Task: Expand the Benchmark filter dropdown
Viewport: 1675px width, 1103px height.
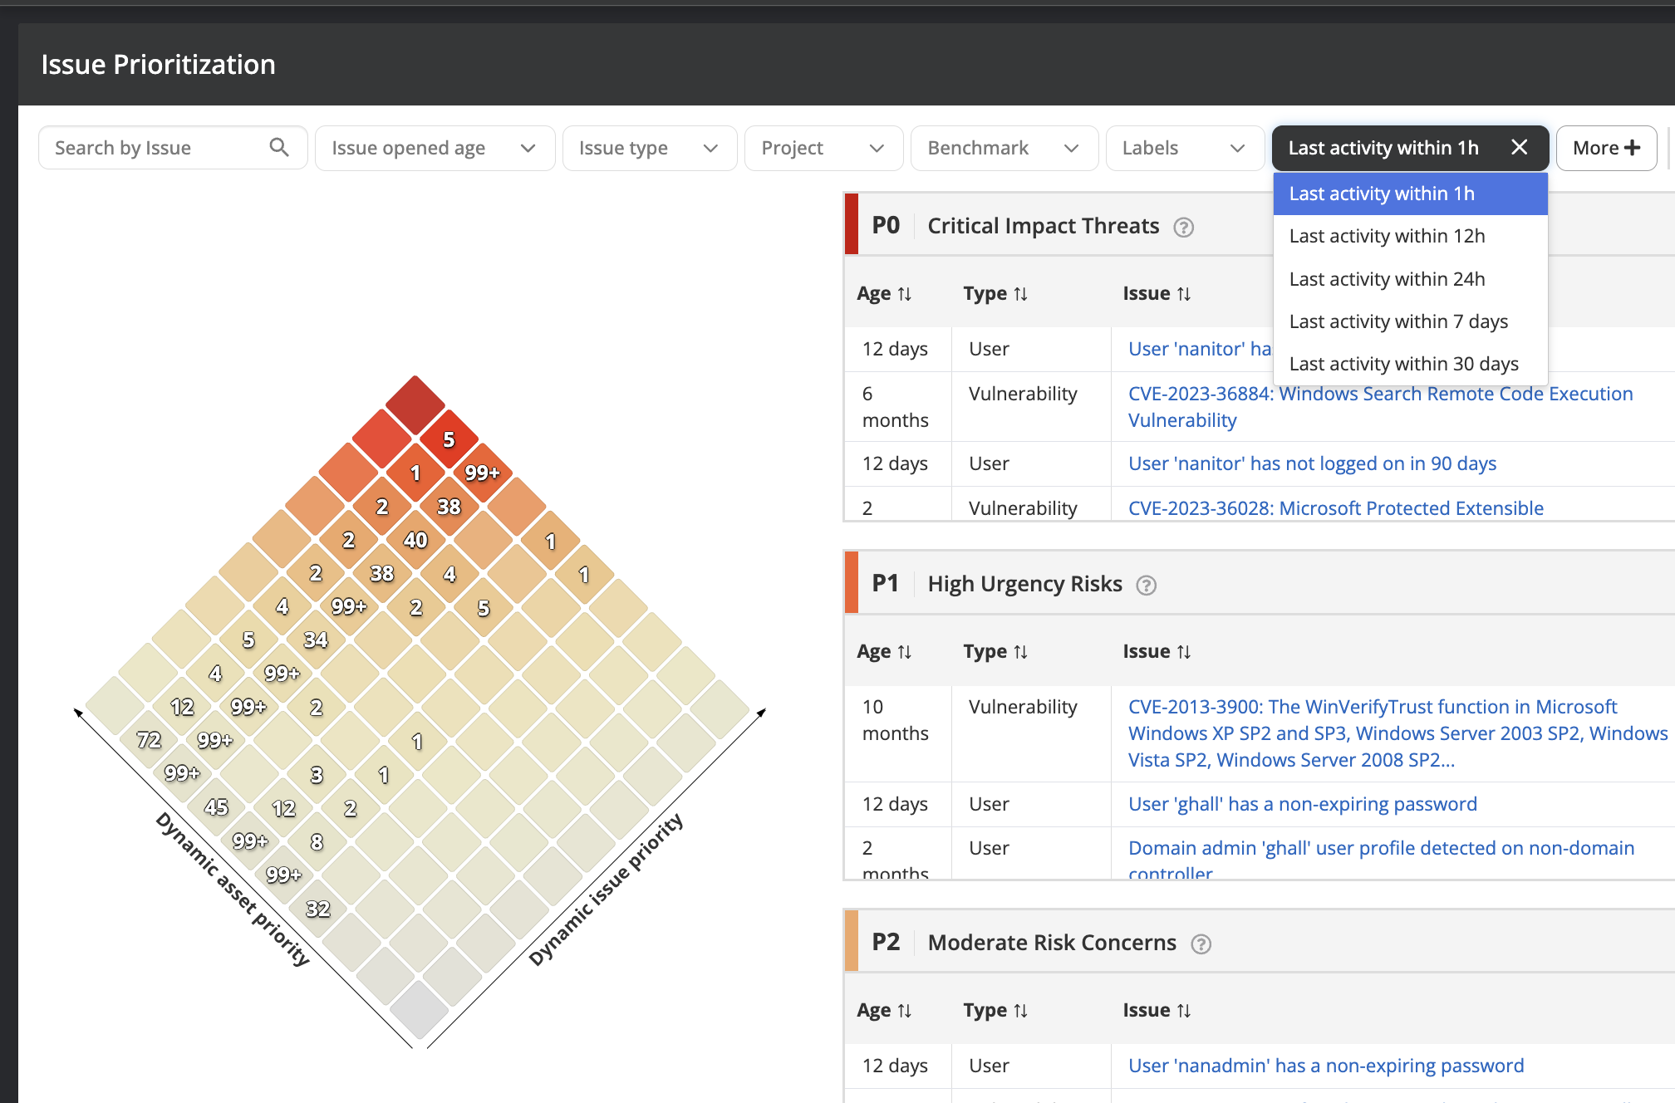Action: coord(1003,148)
